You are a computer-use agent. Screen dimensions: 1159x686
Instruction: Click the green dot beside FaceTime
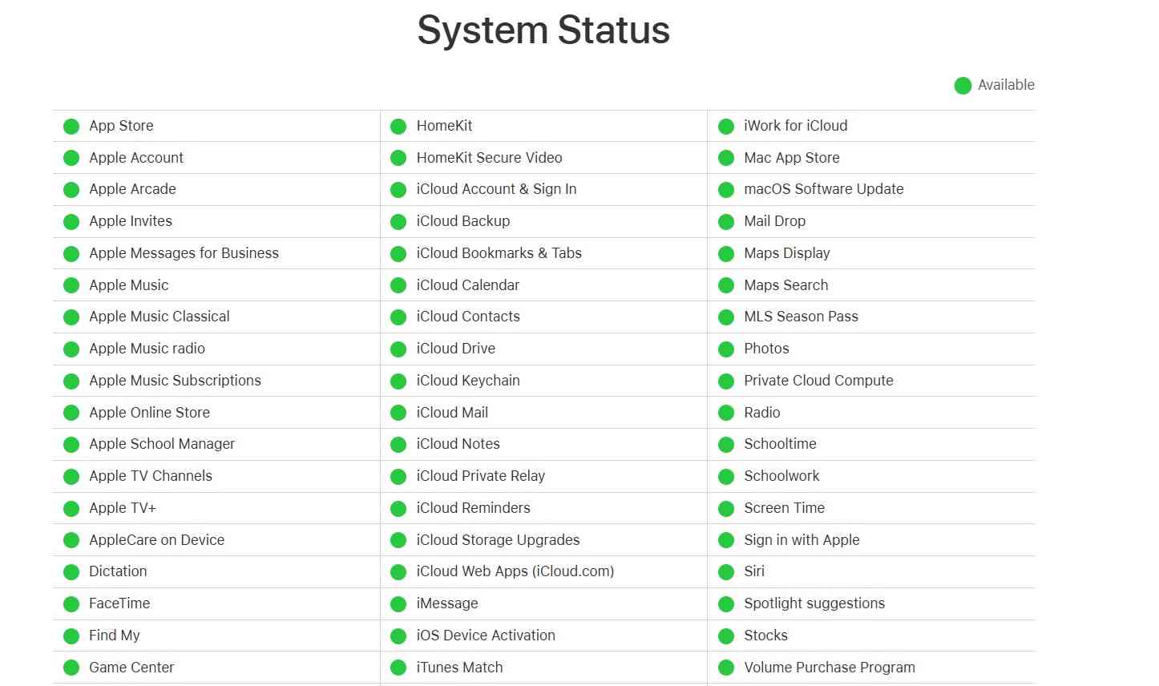[x=71, y=604]
